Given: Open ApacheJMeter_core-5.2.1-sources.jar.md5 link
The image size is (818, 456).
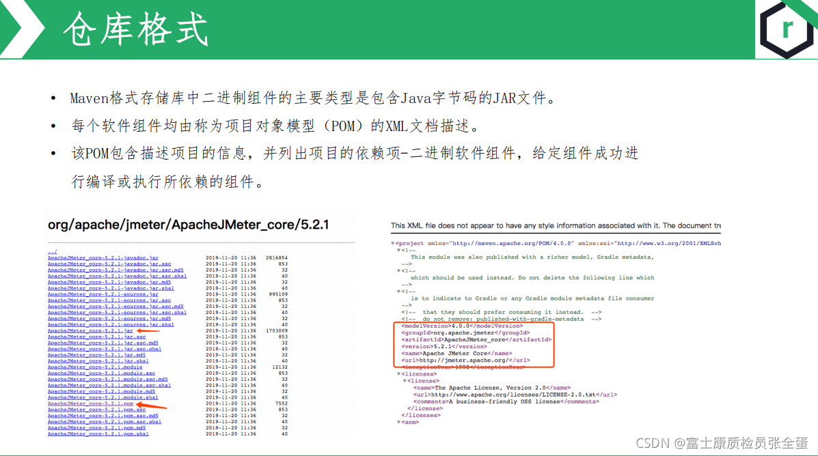Looking at the screenshot, I should pos(109,318).
